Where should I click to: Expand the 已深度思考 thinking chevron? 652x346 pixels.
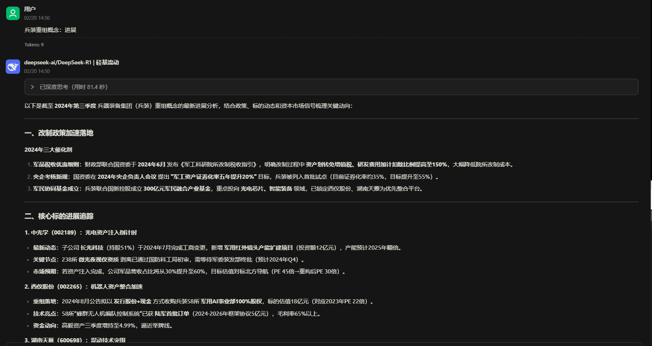pos(32,87)
